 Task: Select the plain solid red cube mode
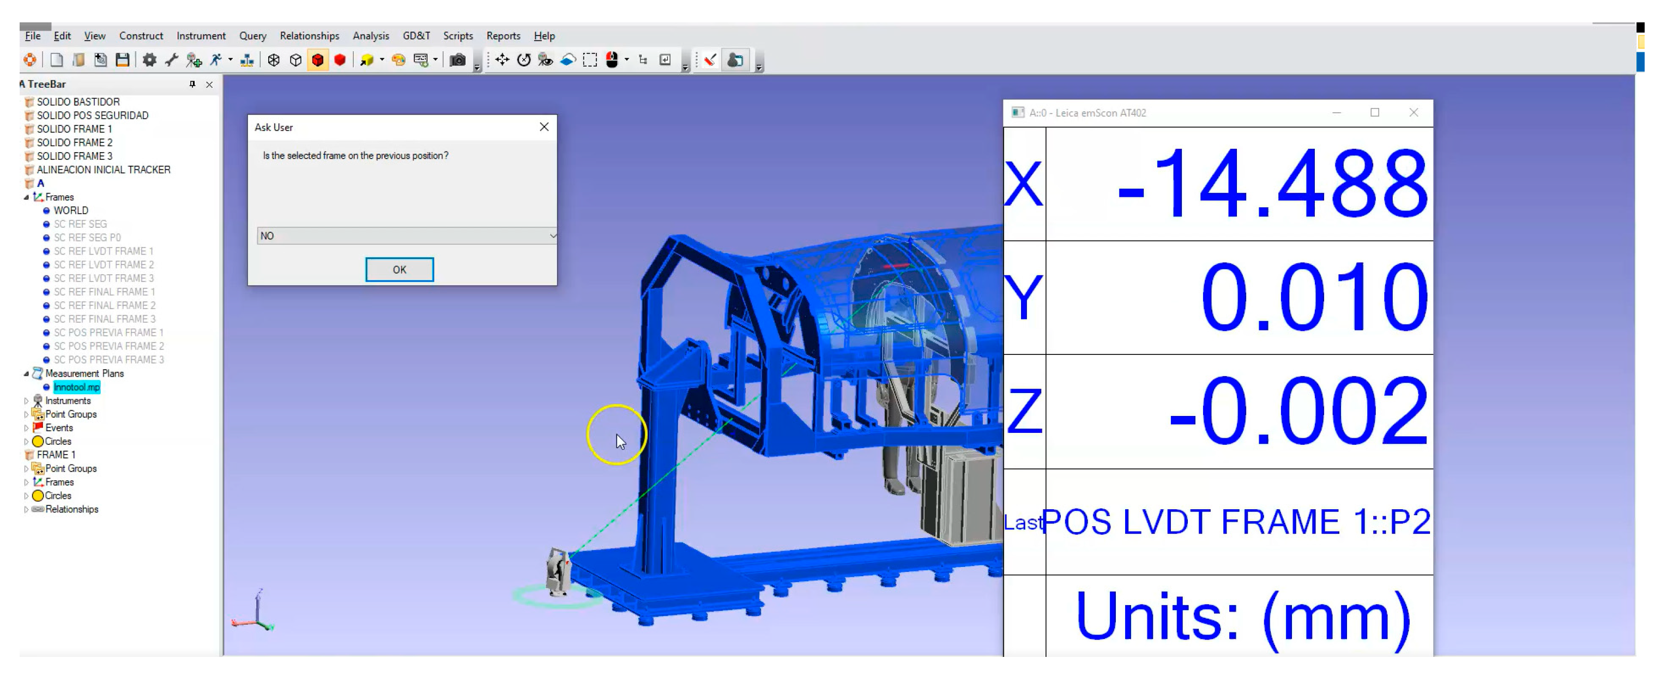340,61
